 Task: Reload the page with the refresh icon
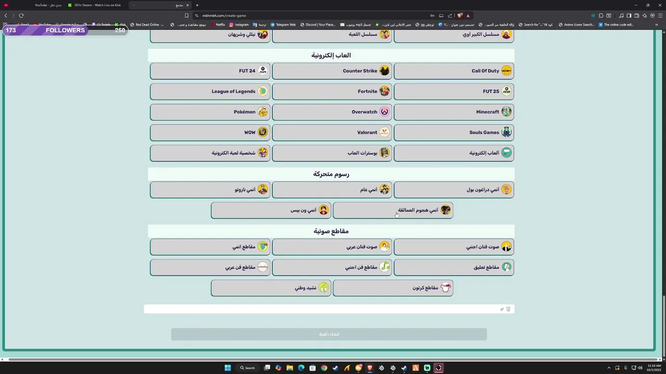pos(21,16)
